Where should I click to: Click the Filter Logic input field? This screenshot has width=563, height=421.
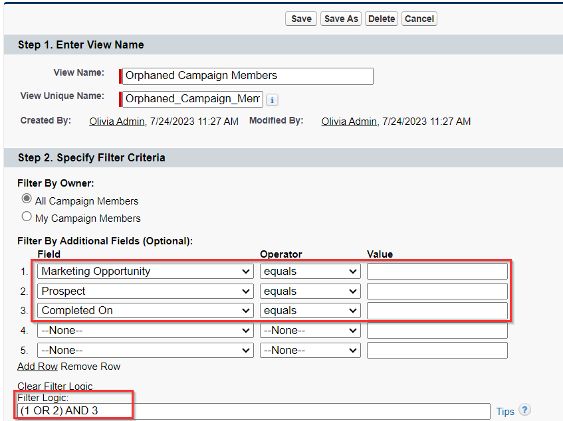point(253,411)
